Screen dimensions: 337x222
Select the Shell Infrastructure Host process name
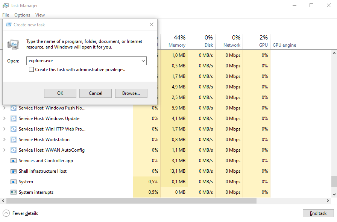[x=43, y=171]
